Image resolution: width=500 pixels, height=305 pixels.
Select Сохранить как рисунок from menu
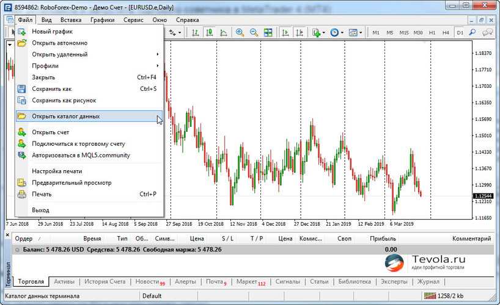click(x=64, y=100)
